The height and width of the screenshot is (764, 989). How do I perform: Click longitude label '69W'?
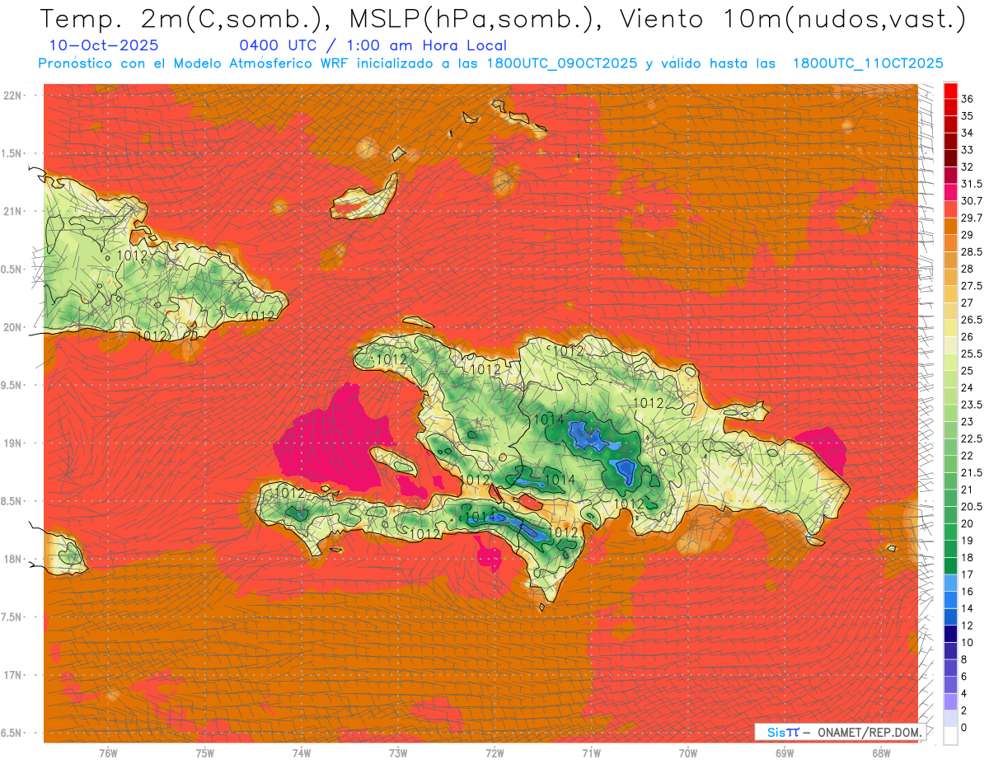(x=785, y=753)
